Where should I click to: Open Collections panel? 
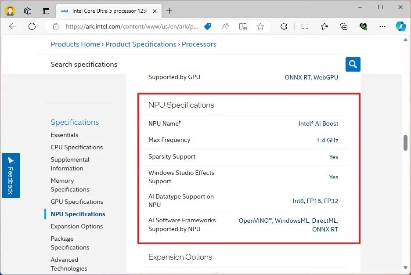pos(344,26)
